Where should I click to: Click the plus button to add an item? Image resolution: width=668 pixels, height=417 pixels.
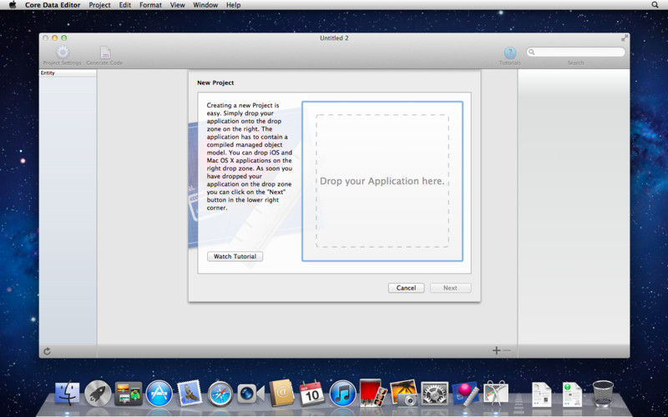[496, 350]
